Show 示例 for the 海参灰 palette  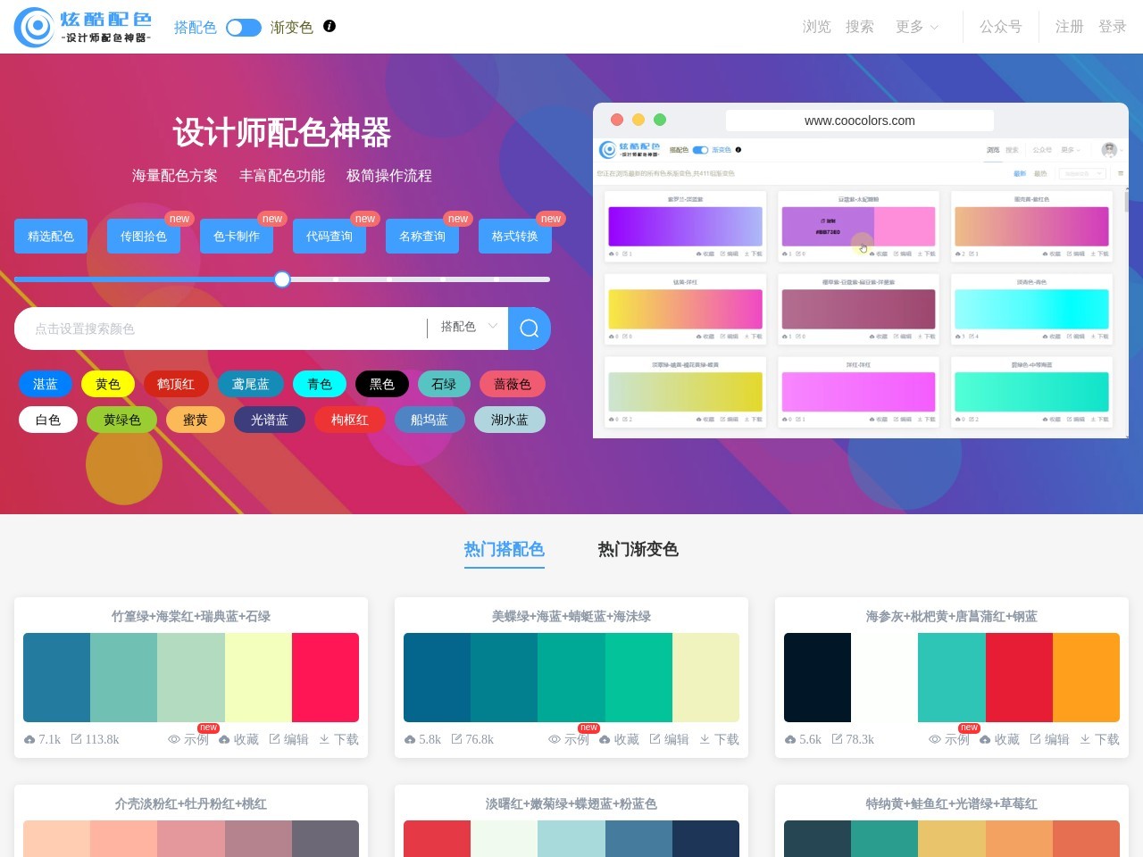pos(949,739)
